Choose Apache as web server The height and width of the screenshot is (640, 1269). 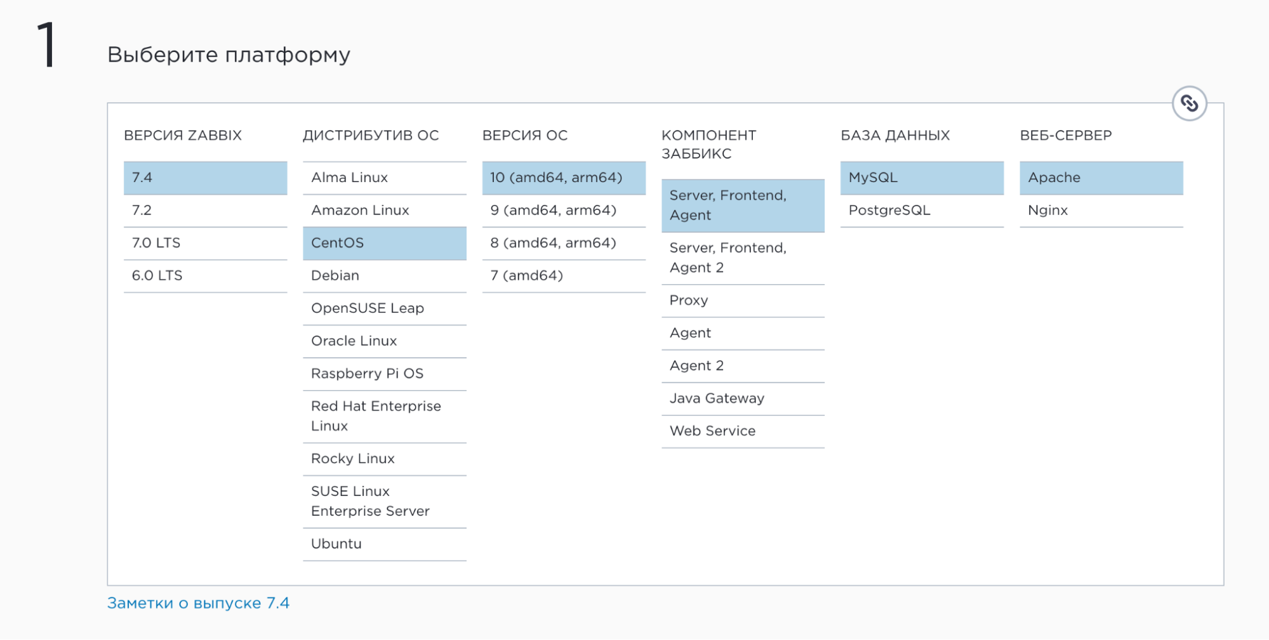click(1101, 178)
